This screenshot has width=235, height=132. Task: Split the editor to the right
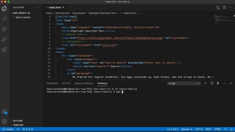[x=224, y=7]
